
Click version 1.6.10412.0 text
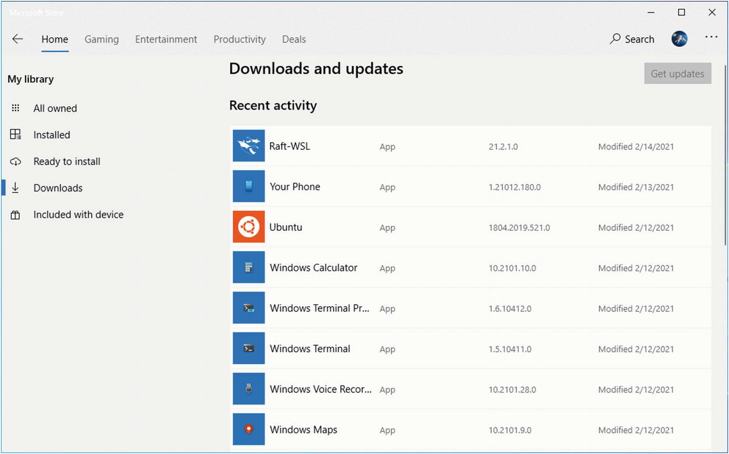click(510, 309)
